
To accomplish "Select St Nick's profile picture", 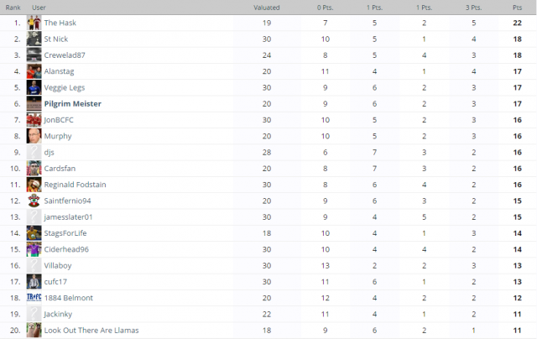I will point(34,39).
